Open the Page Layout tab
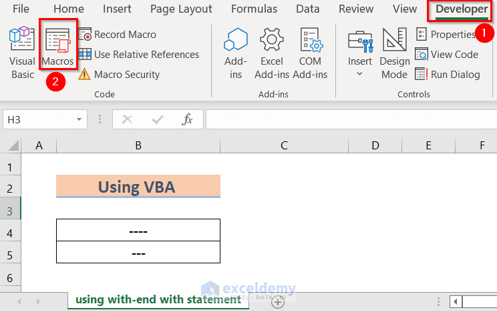This screenshot has height=312, width=497. [x=181, y=9]
